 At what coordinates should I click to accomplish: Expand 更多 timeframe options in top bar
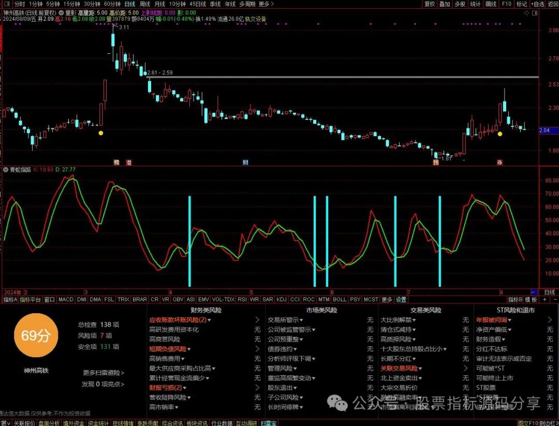[x=266, y=4]
